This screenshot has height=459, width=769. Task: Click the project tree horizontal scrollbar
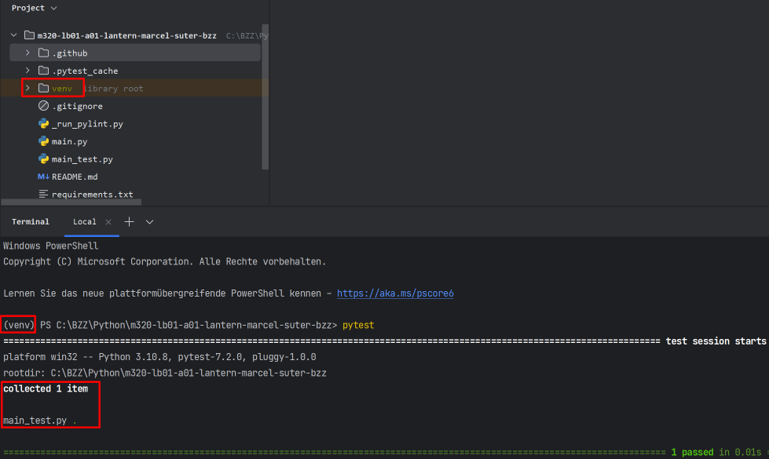coord(71,202)
